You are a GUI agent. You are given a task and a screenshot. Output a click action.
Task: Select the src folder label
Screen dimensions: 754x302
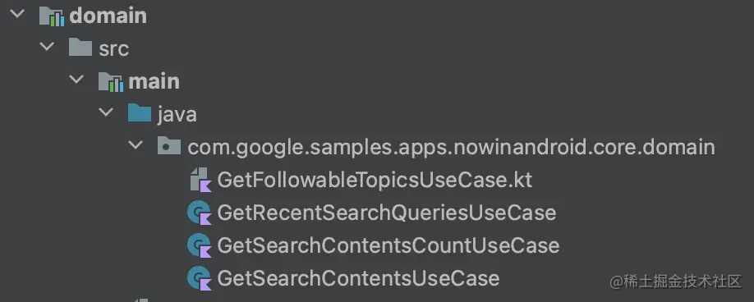coord(114,49)
